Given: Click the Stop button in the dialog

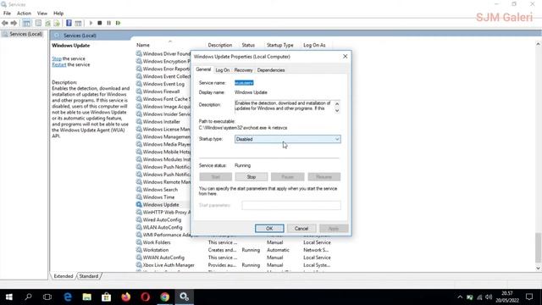Looking at the screenshot, I should (252, 177).
